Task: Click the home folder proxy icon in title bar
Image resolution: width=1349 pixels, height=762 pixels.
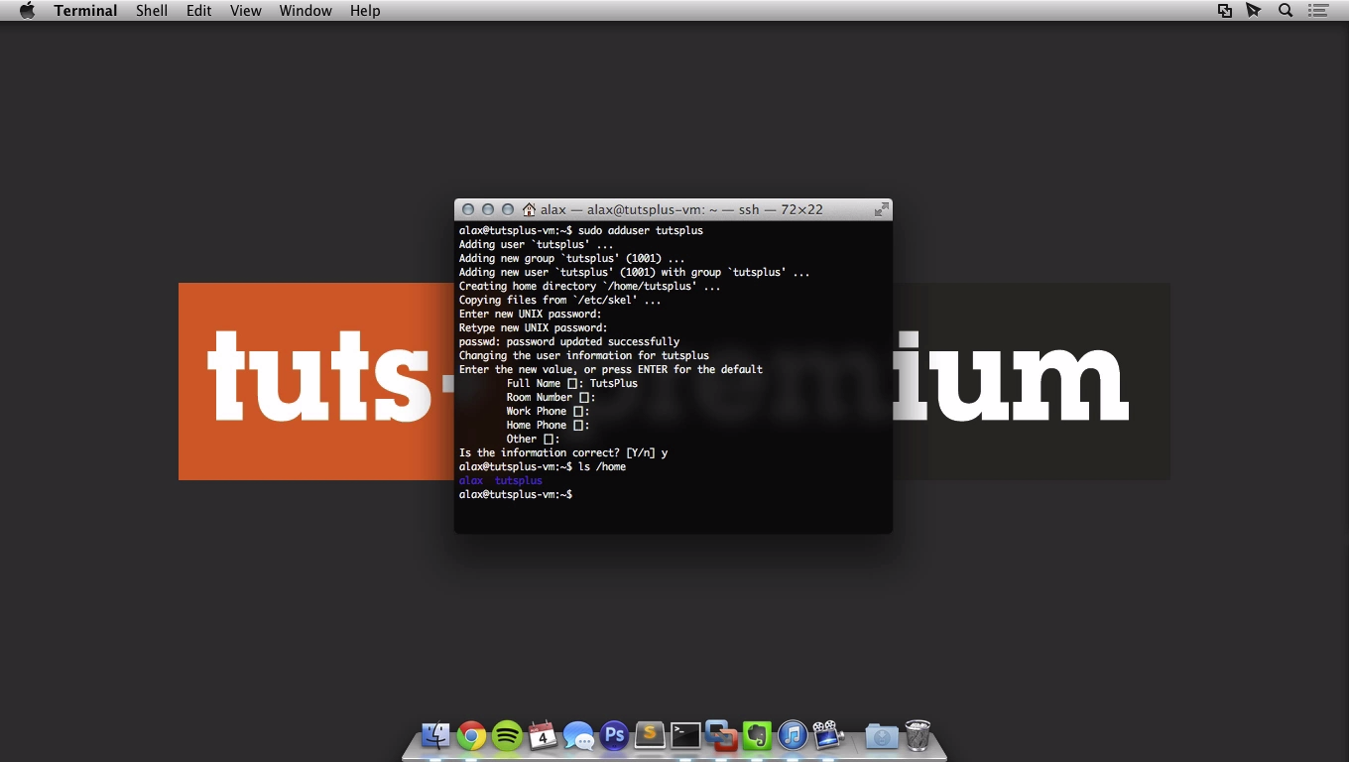Action: [530, 209]
